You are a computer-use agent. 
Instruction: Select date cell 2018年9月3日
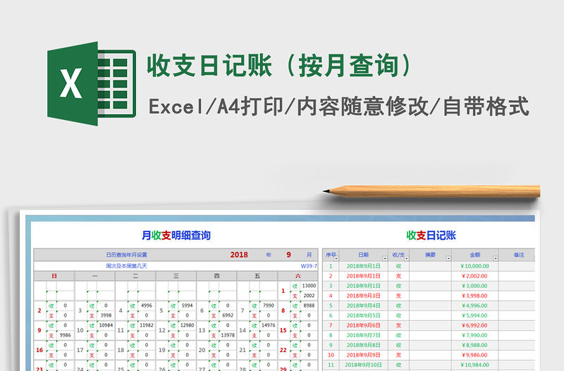[x=363, y=296]
